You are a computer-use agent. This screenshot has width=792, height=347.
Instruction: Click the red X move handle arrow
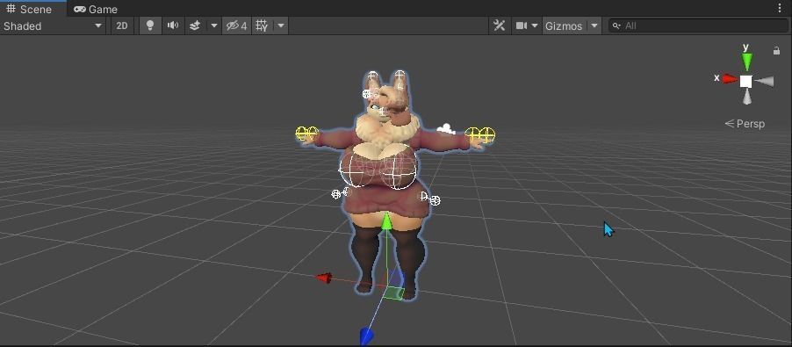(x=324, y=278)
